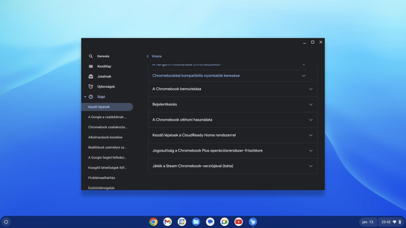Open A Google a családoknak sidebar item
The height and width of the screenshot is (228, 406).
107,117
